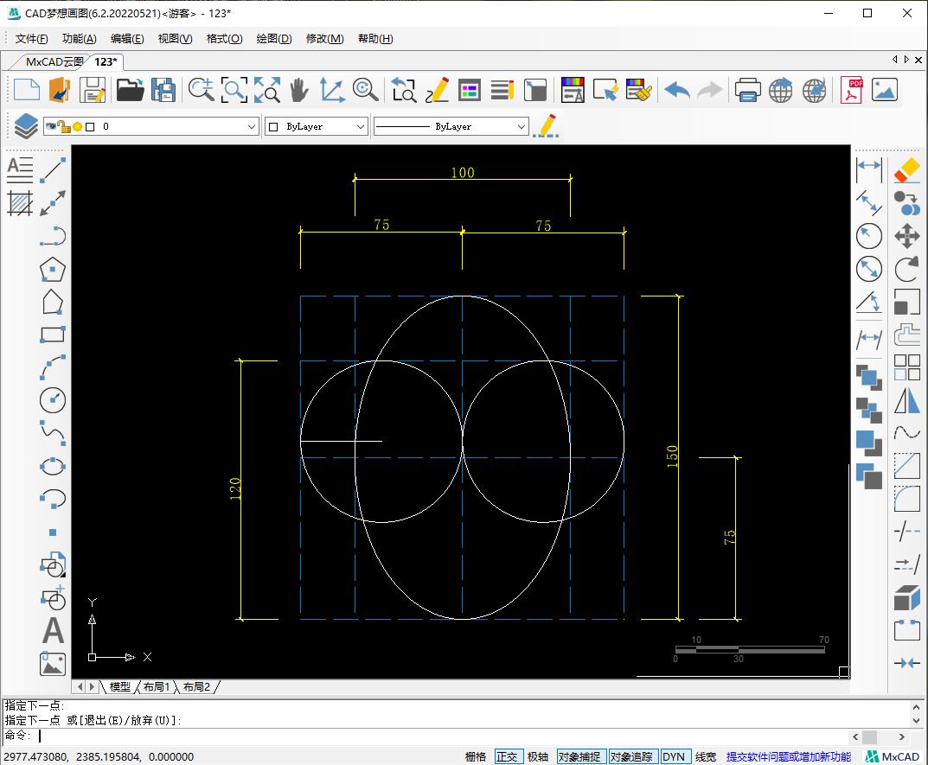Open the ByLayer color dropdown
This screenshot has height=765, width=928.
[x=361, y=126]
